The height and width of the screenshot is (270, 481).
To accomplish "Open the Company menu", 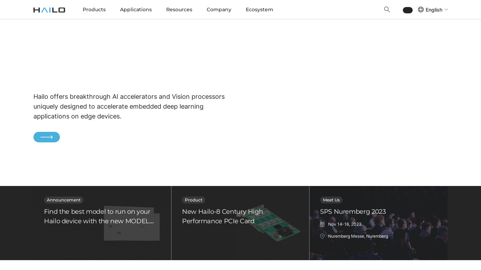I will [219, 9].
